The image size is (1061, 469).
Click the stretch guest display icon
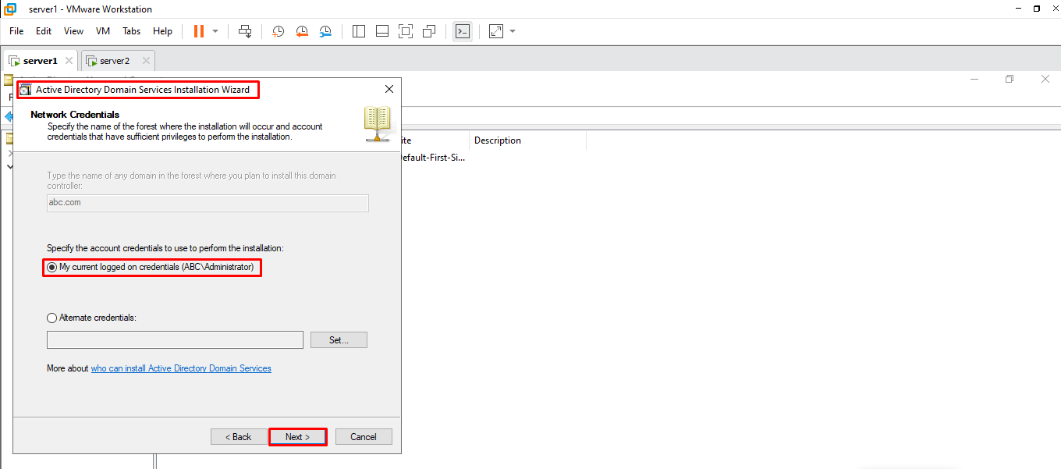(x=496, y=31)
